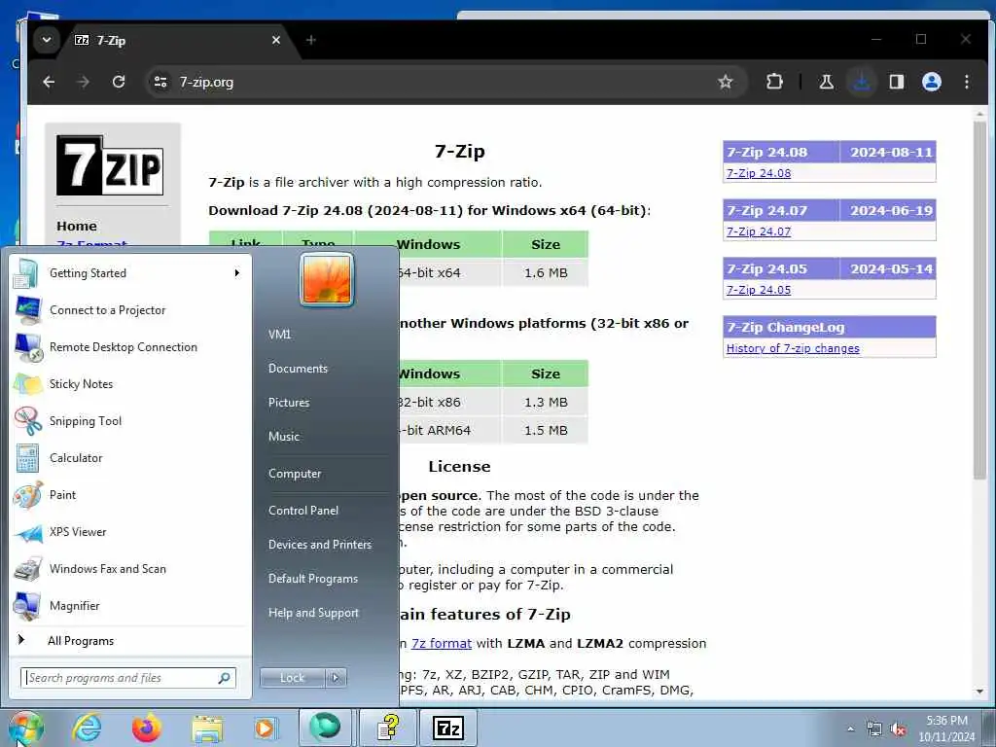Open XPS Viewer
Viewport: 996px width, 747px height.
(129, 532)
